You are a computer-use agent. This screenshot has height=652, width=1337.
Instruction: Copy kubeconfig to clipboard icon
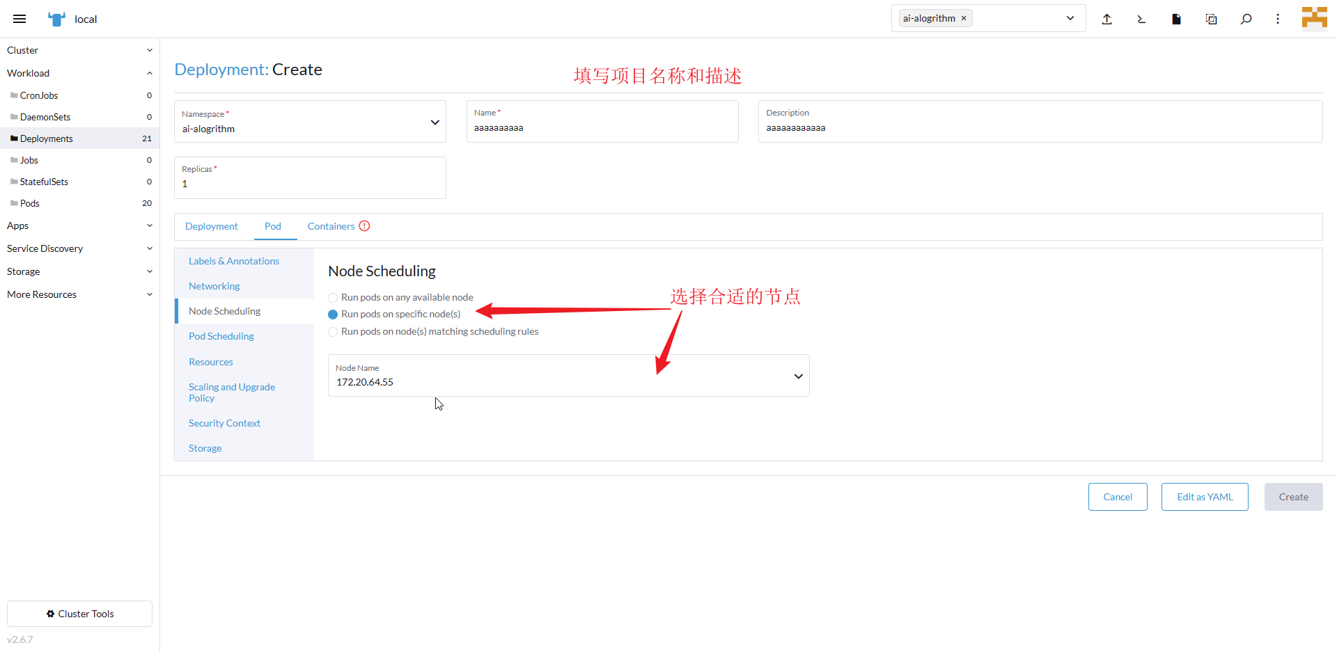coord(1211,19)
